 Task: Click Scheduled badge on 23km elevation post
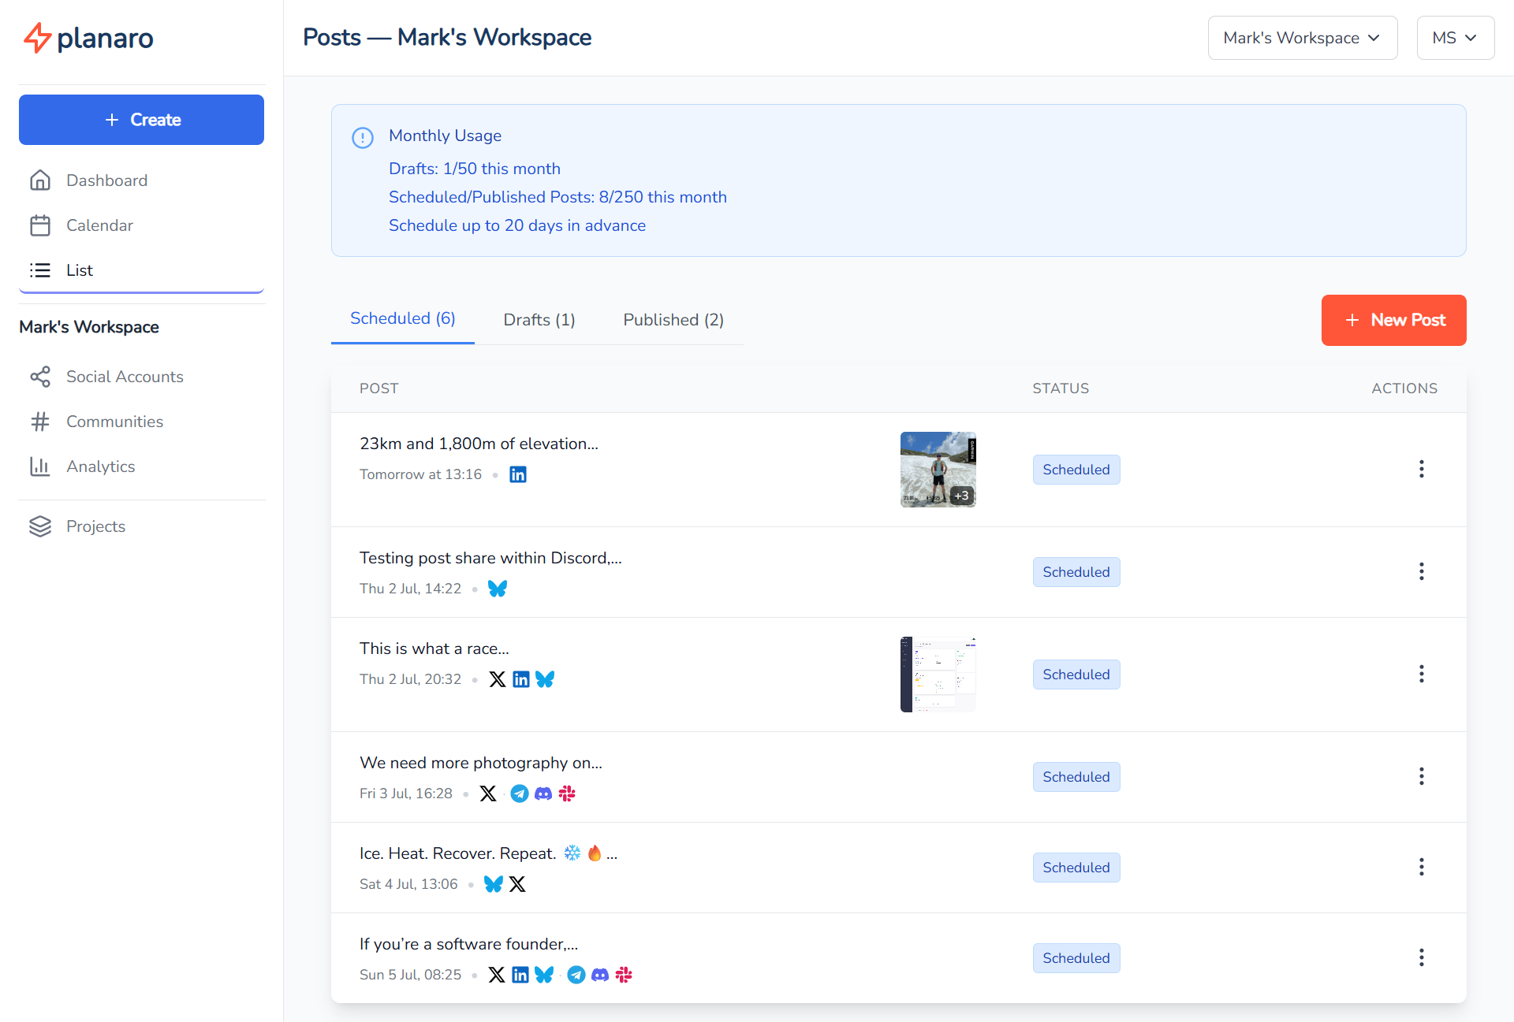coord(1076,470)
